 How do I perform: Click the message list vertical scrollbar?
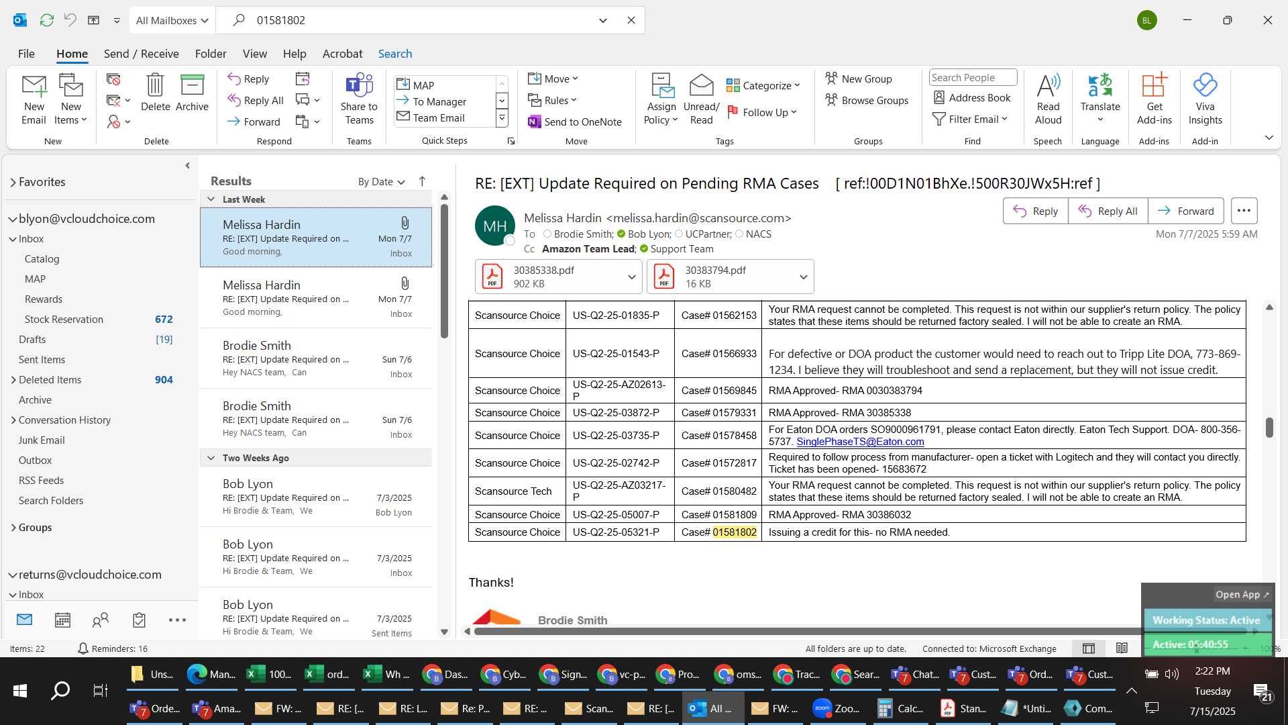point(444,272)
